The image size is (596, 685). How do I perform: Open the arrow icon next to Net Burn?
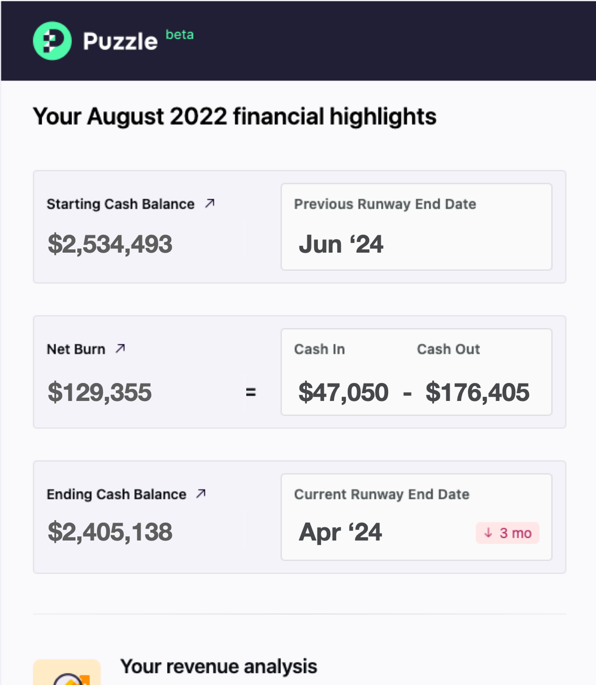point(120,349)
